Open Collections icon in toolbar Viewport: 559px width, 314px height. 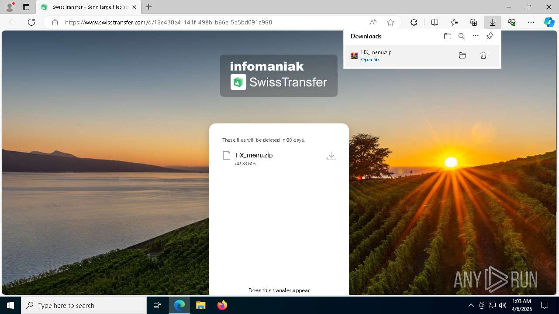[473, 22]
